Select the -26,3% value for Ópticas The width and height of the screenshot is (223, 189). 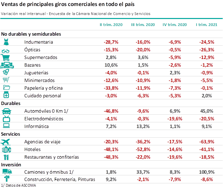point(207,50)
